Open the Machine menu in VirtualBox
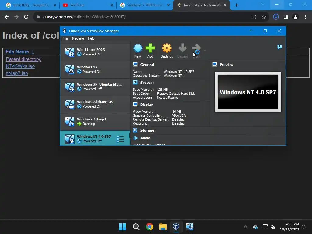Viewport: 312px width, 234px height. point(78,38)
